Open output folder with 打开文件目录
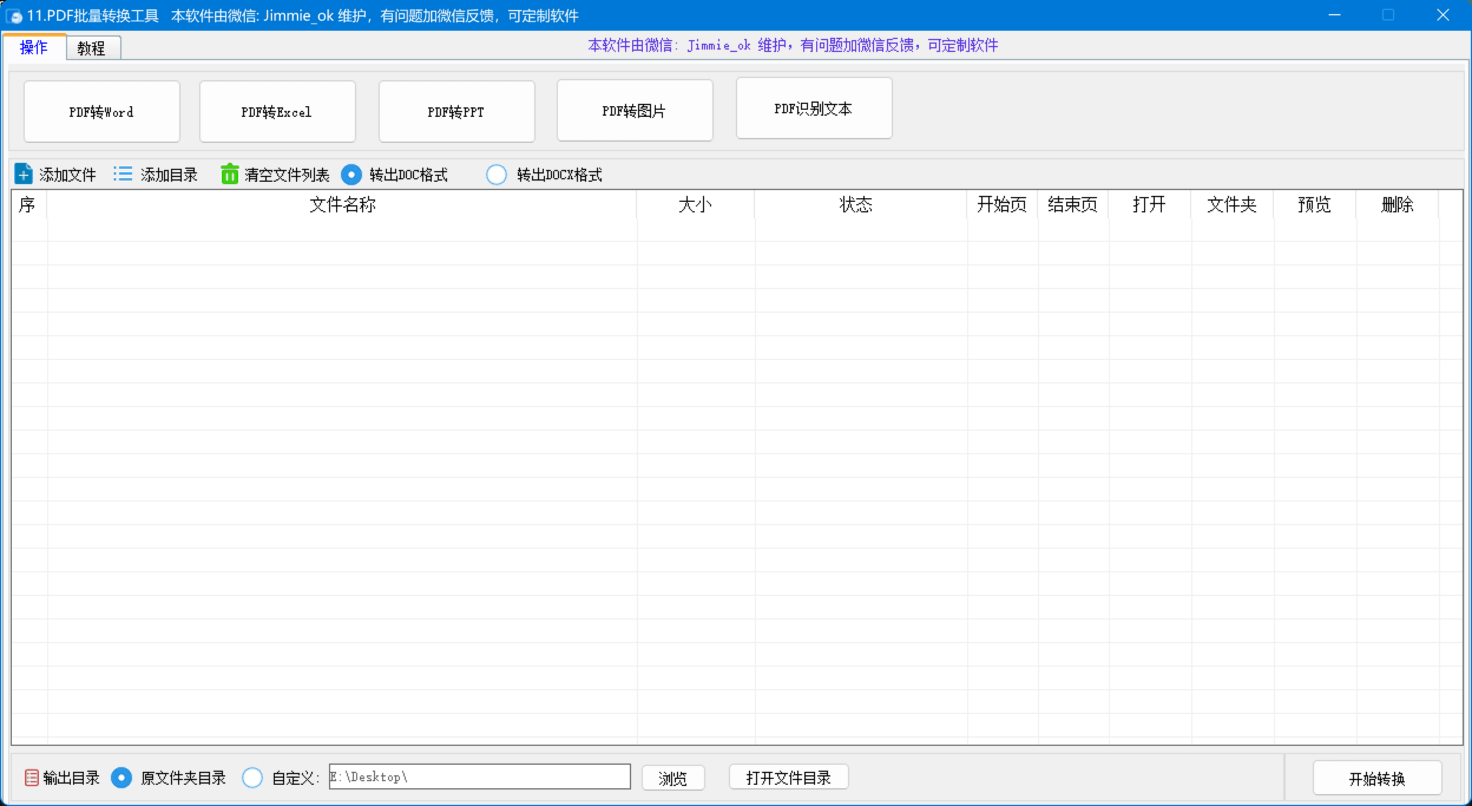 [x=788, y=777]
